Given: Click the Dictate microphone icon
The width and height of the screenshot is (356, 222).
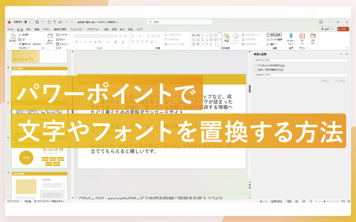Looking at the screenshot, I should [x=291, y=36].
